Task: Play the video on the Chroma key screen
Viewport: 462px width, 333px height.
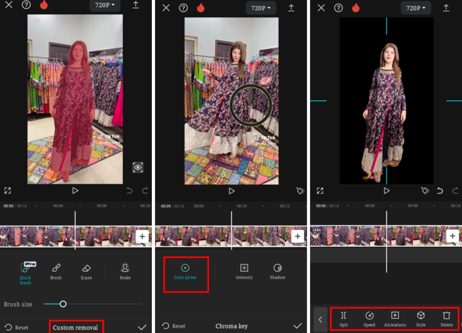Action: coord(232,191)
